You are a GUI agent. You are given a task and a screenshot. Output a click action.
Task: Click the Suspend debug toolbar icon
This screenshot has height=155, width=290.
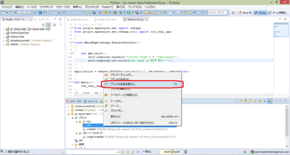tap(54, 13)
